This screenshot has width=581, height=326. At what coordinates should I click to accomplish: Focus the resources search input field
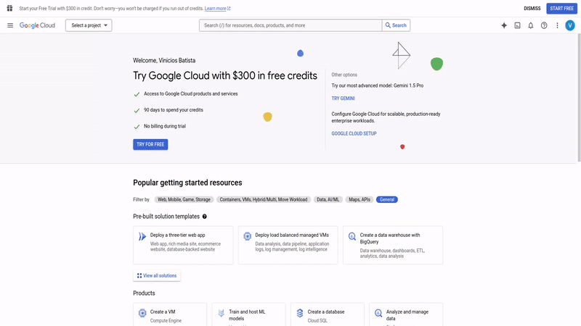[x=290, y=25]
